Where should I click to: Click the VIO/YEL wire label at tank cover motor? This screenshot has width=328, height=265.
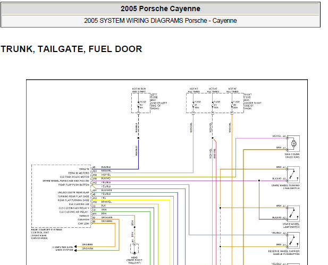point(277,136)
